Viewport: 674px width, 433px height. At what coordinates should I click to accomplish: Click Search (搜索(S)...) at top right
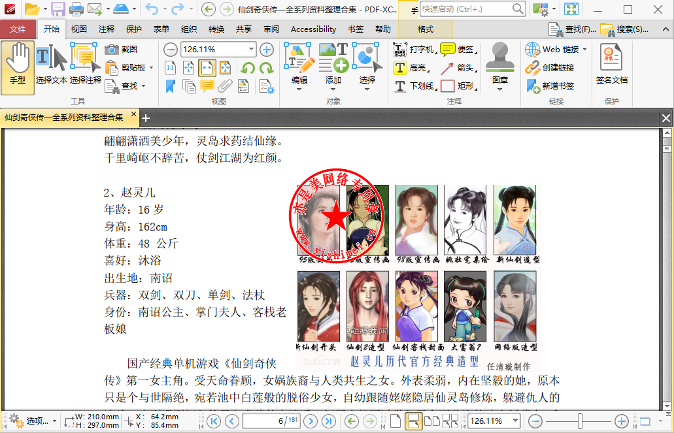point(624,29)
